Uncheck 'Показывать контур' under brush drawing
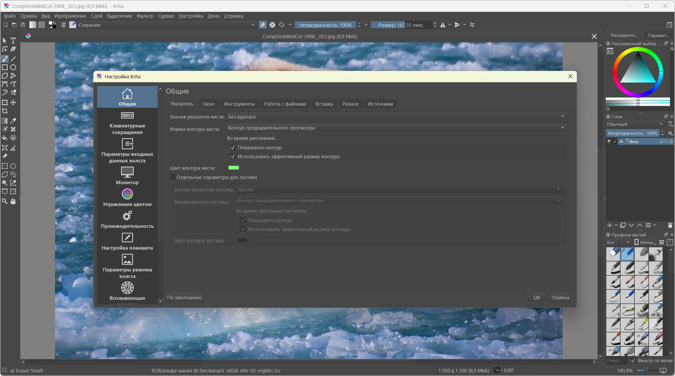675x376 pixels. click(x=233, y=147)
